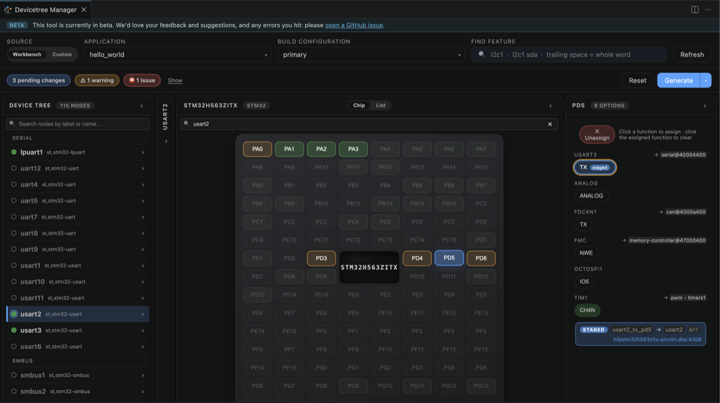Open the Build Configuration primary dropdown

(371, 54)
